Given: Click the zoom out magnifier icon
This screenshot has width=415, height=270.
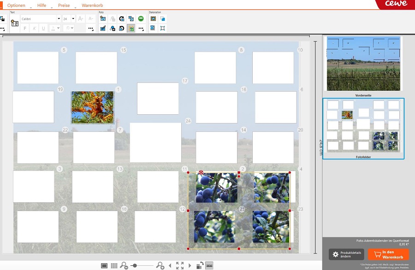Looking at the screenshot, I should (124, 266).
